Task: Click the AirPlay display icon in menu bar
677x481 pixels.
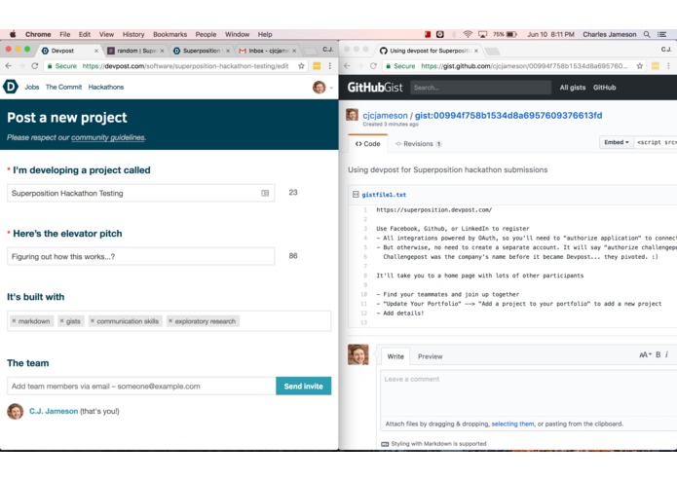Action: pos(483,34)
